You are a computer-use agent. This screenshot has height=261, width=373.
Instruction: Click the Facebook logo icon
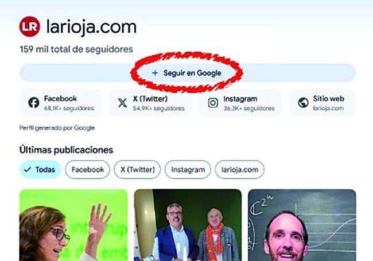[x=34, y=103]
